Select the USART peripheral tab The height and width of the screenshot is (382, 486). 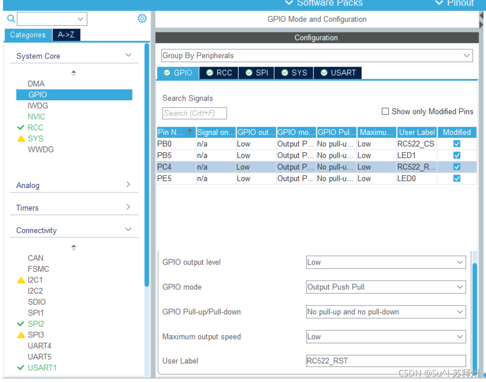pos(338,73)
